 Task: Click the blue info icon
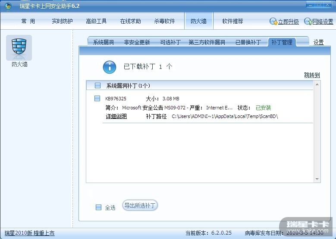(x=110, y=67)
